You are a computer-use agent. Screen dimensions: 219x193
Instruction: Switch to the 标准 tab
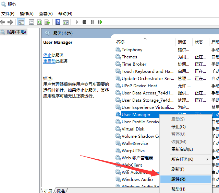click(61, 191)
